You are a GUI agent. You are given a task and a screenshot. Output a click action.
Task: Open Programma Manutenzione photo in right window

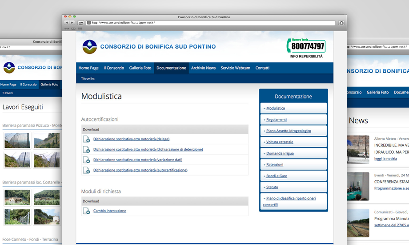click(358, 223)
